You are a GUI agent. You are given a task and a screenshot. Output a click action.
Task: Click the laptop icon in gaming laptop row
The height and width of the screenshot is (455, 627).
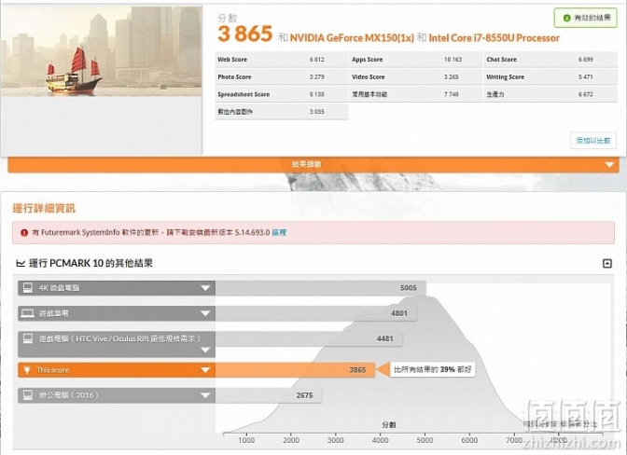point(28,313)
